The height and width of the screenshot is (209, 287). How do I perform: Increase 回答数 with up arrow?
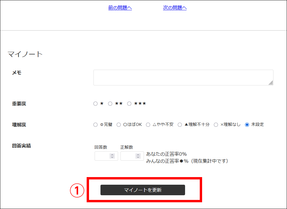[112, 155]
